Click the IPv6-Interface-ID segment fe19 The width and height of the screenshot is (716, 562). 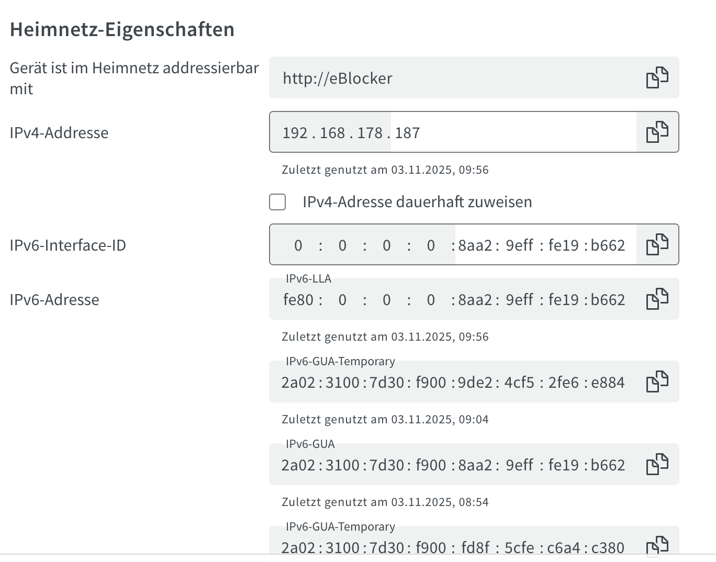point(563,245)
